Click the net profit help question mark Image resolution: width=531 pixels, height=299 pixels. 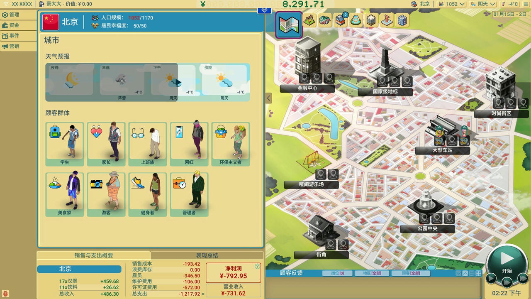(257, 267)
